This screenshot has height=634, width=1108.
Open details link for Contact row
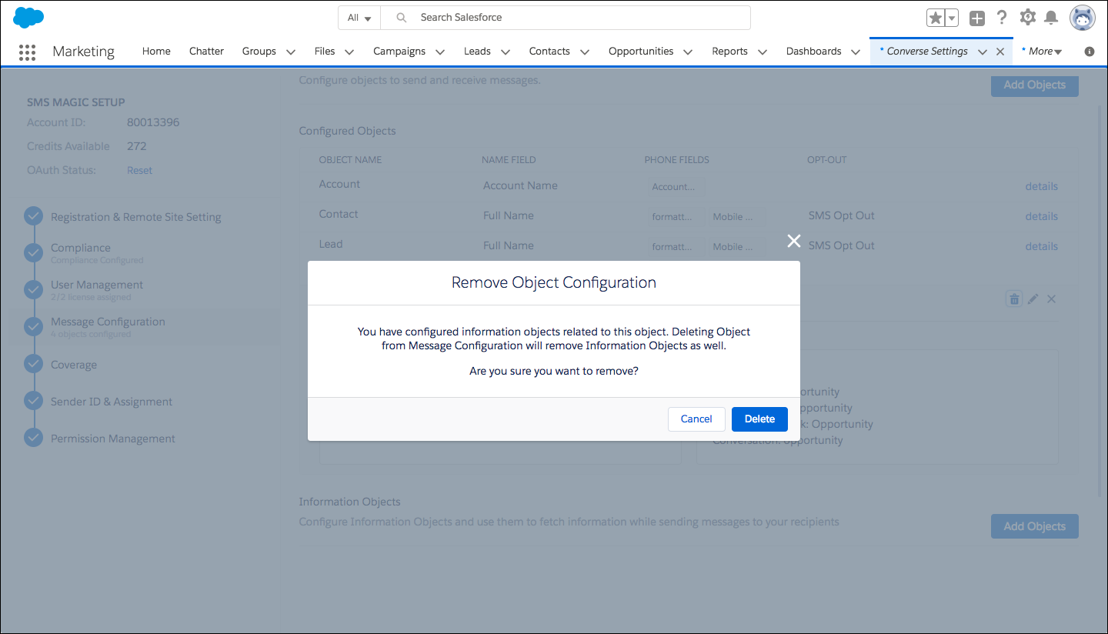click(1041, 216)
